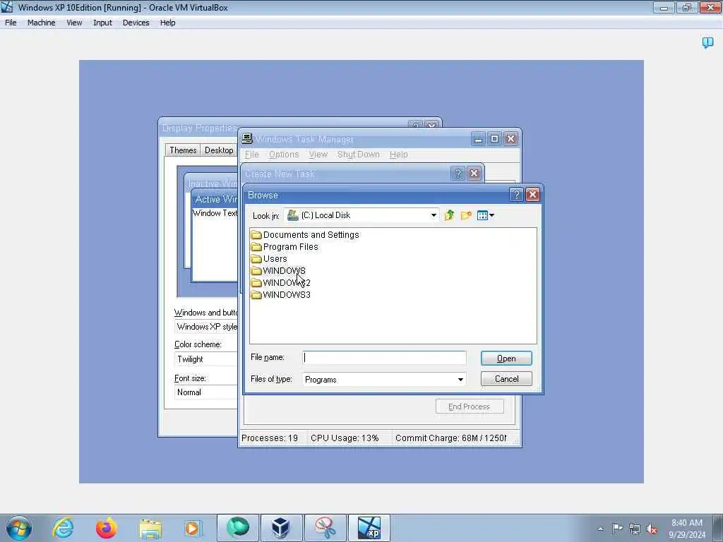
Task: Click the Action Center flag tray icon
Action: coord(617,529)
